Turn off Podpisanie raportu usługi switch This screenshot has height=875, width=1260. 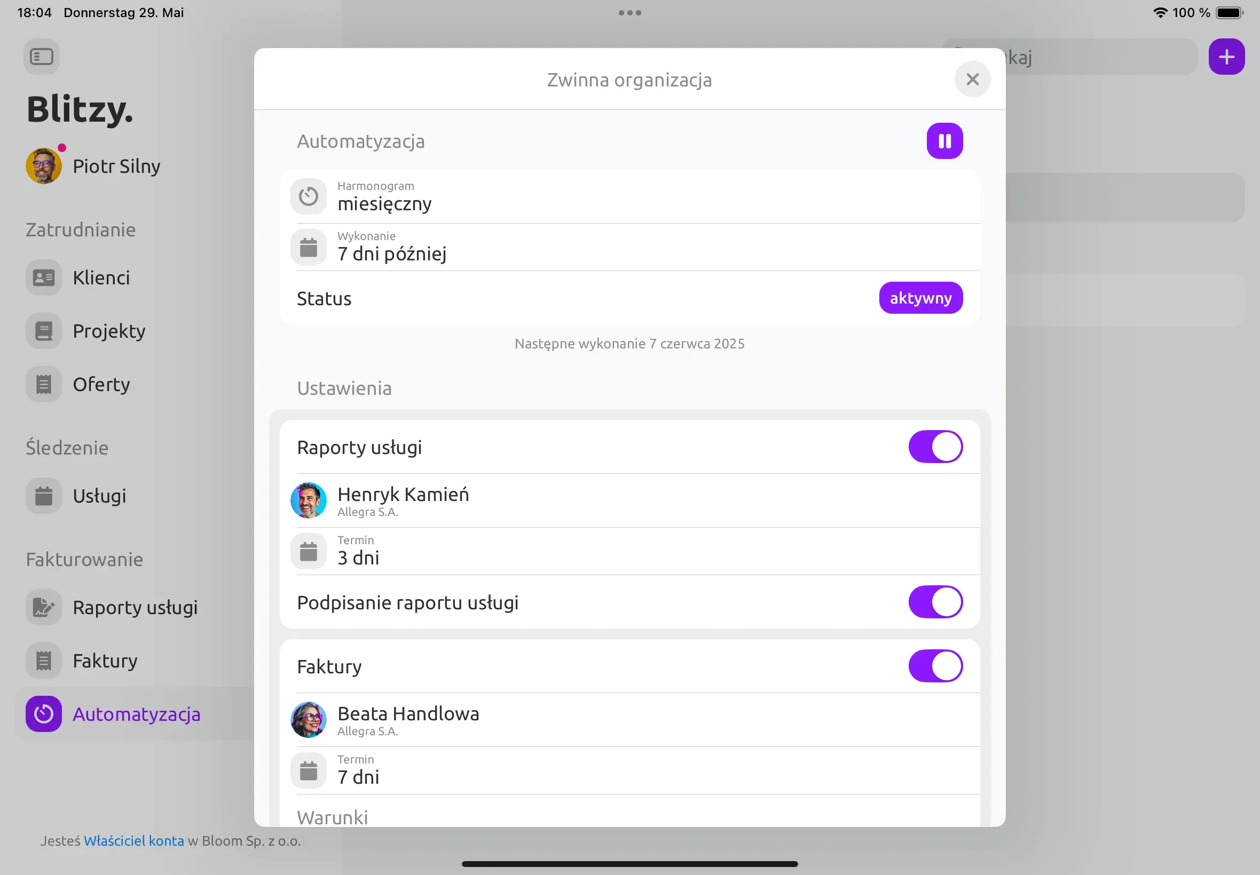click(935, 602)
